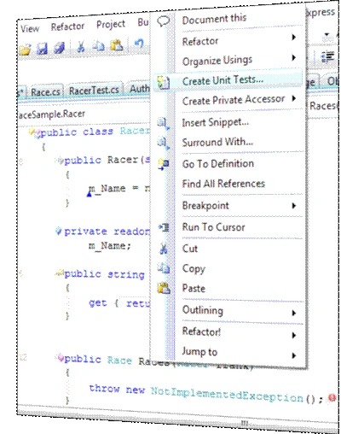Viewport: 341px width, 434px height.
Task: Expand arrow next to Organize Usings
Action: click(x=294, y=58)
